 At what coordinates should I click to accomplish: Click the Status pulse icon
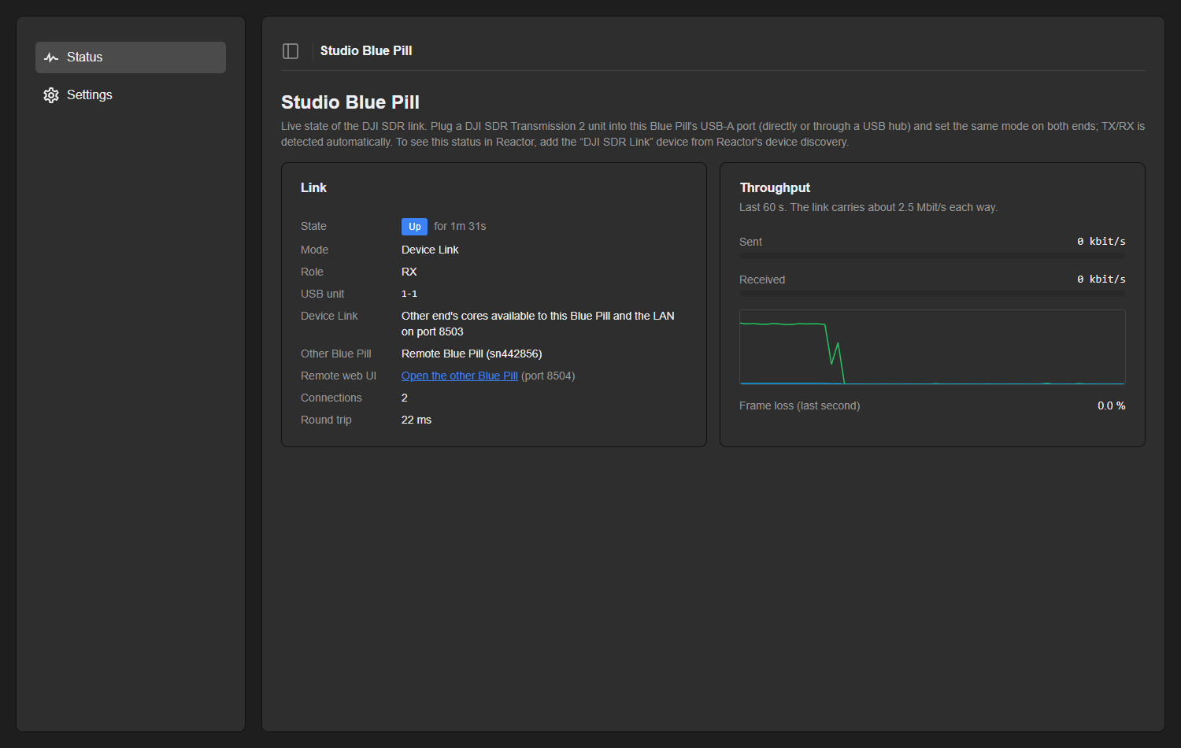pos(51,57)
